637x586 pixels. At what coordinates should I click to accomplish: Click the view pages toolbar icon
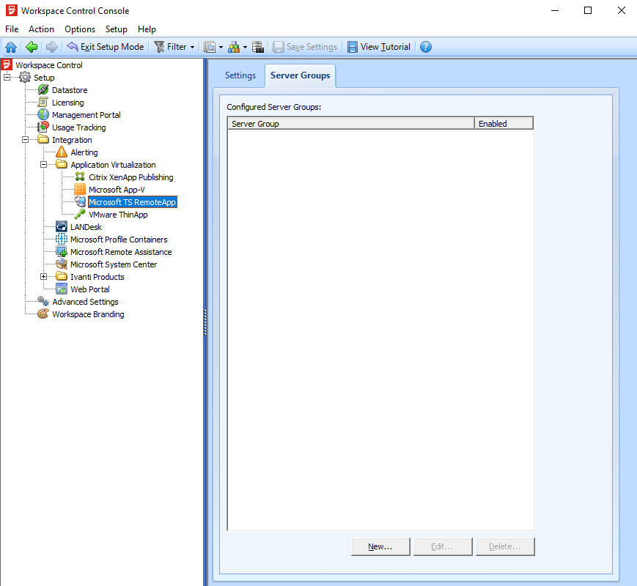pos(210,47)
